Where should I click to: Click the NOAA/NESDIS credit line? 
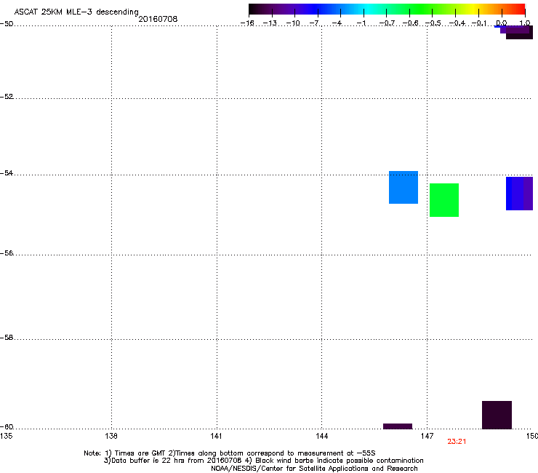click(314, 469)
